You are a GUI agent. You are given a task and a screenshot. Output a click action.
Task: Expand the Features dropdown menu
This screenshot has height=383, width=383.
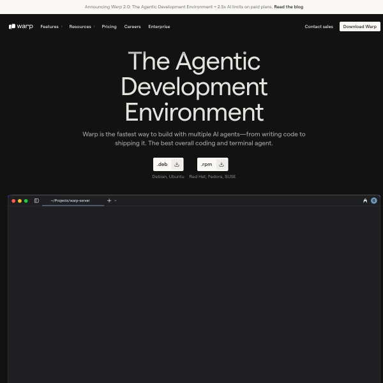coord(51,27)
